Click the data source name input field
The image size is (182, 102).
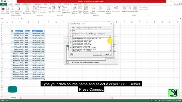pos(92,30)
